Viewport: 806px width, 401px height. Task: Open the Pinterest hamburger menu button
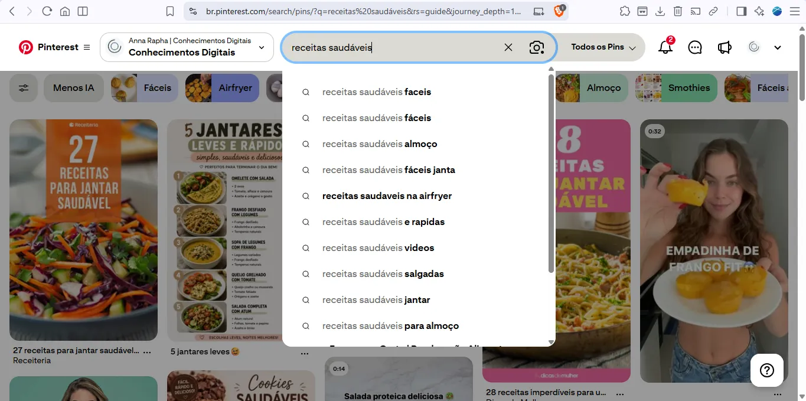click(87, 47)
